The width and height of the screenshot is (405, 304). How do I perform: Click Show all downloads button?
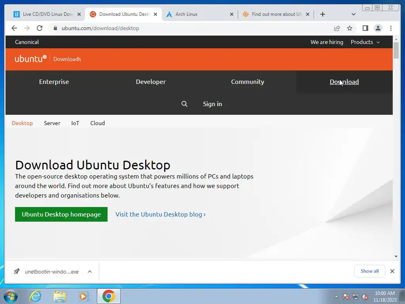(370, 271)
